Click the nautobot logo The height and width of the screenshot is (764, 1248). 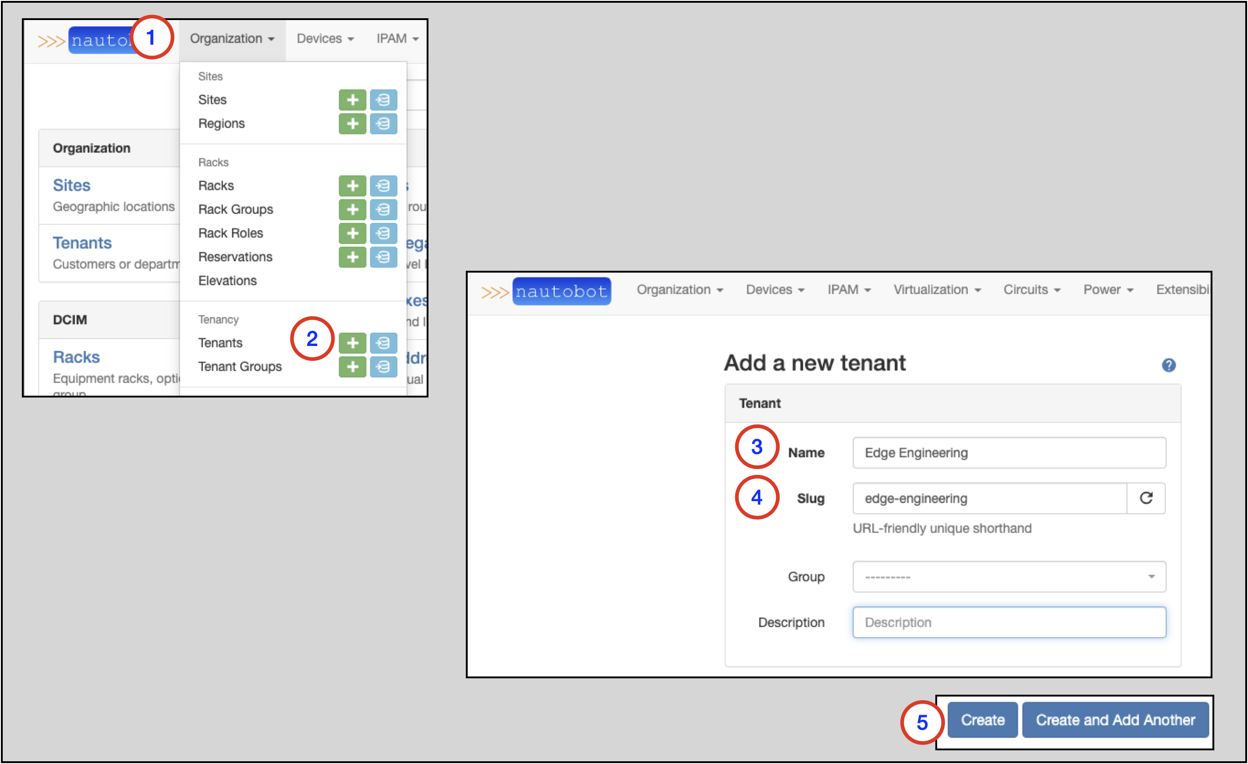(x=561, y=290)
